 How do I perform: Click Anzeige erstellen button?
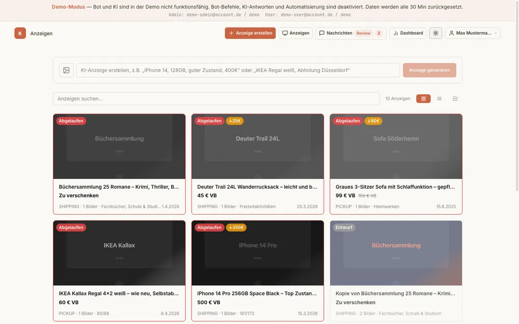(250, 33)
